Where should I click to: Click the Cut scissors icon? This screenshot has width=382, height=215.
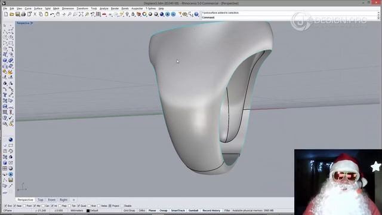click(35, 14)
